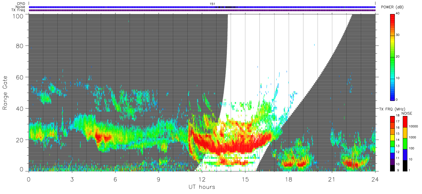Click the blue bottom of POWER color bar
This screenshot has height=194, width=422.
(392, 97)
